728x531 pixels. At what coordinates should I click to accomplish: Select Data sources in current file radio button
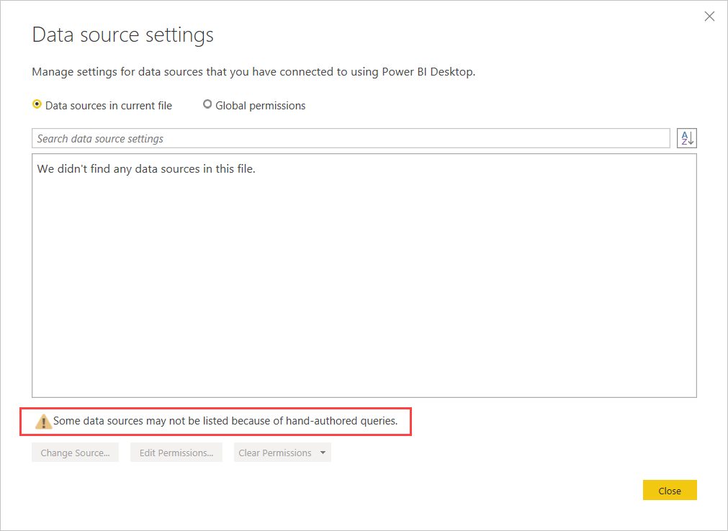click(x=37, y=104)
